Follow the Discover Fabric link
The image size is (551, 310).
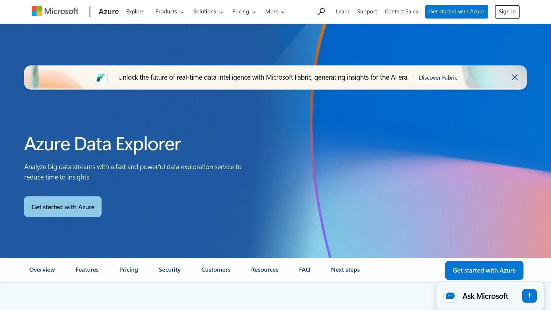(438, 78)
